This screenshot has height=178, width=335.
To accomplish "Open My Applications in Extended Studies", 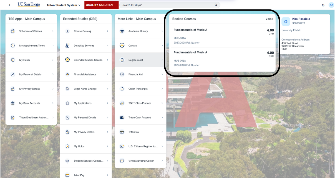I will (86, 103).
